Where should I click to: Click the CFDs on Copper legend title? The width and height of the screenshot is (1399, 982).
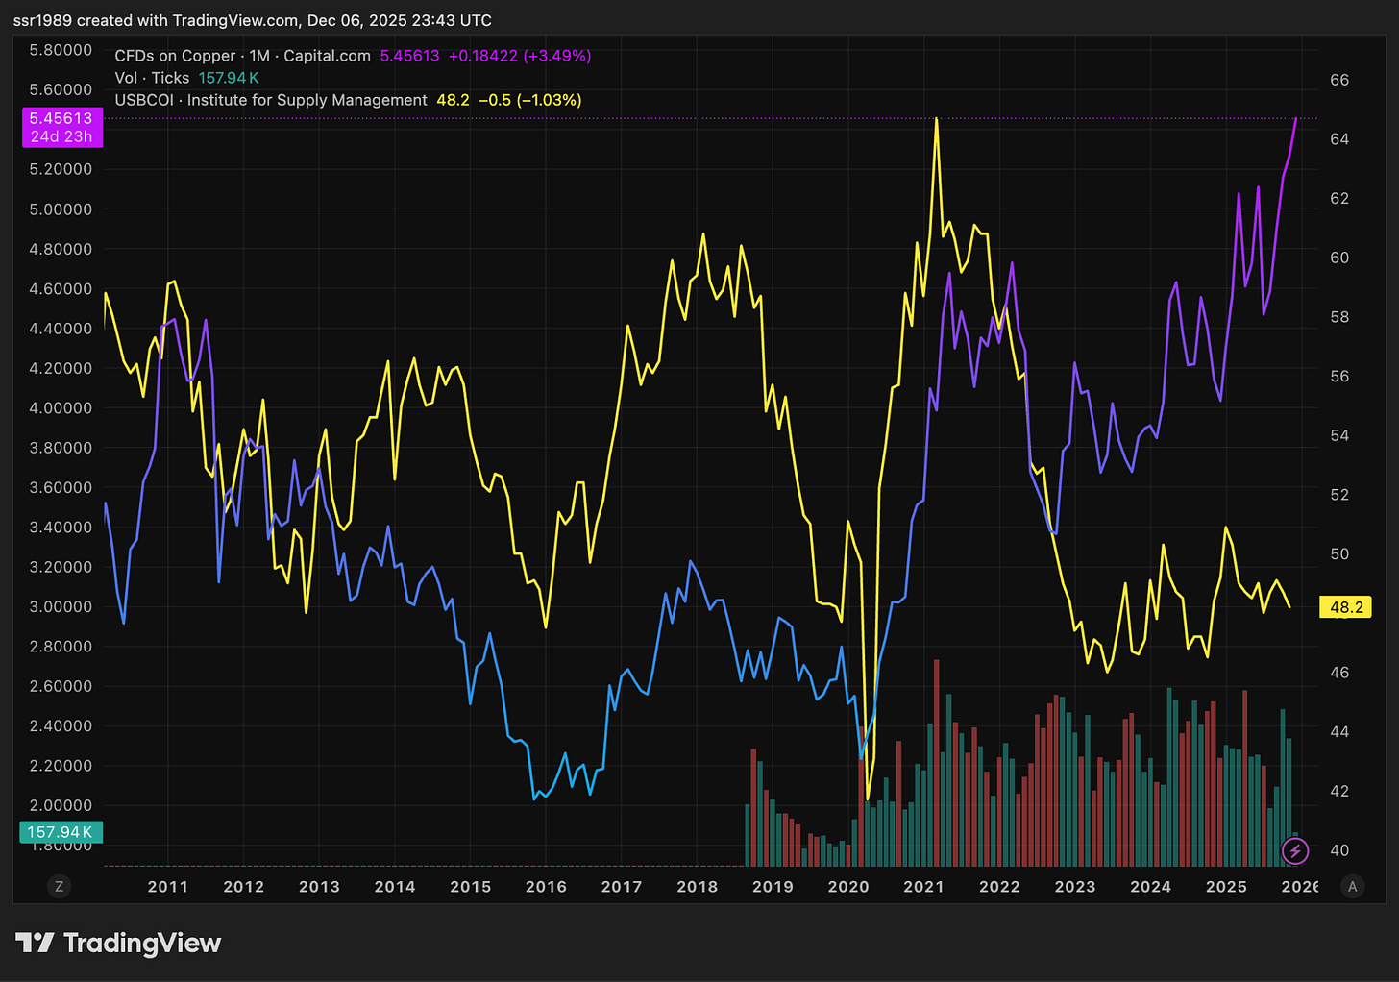coord(242,56)
